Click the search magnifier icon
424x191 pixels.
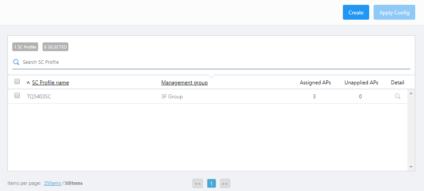(x=16, y=62)
